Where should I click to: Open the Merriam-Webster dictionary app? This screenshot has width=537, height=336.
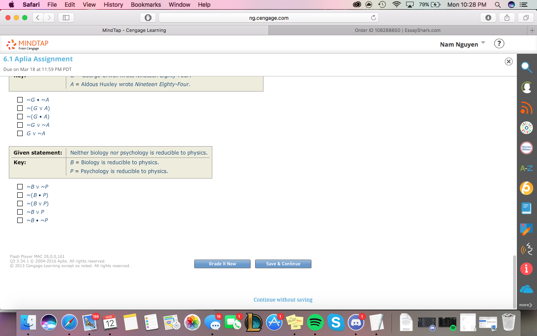click(527, 148)
